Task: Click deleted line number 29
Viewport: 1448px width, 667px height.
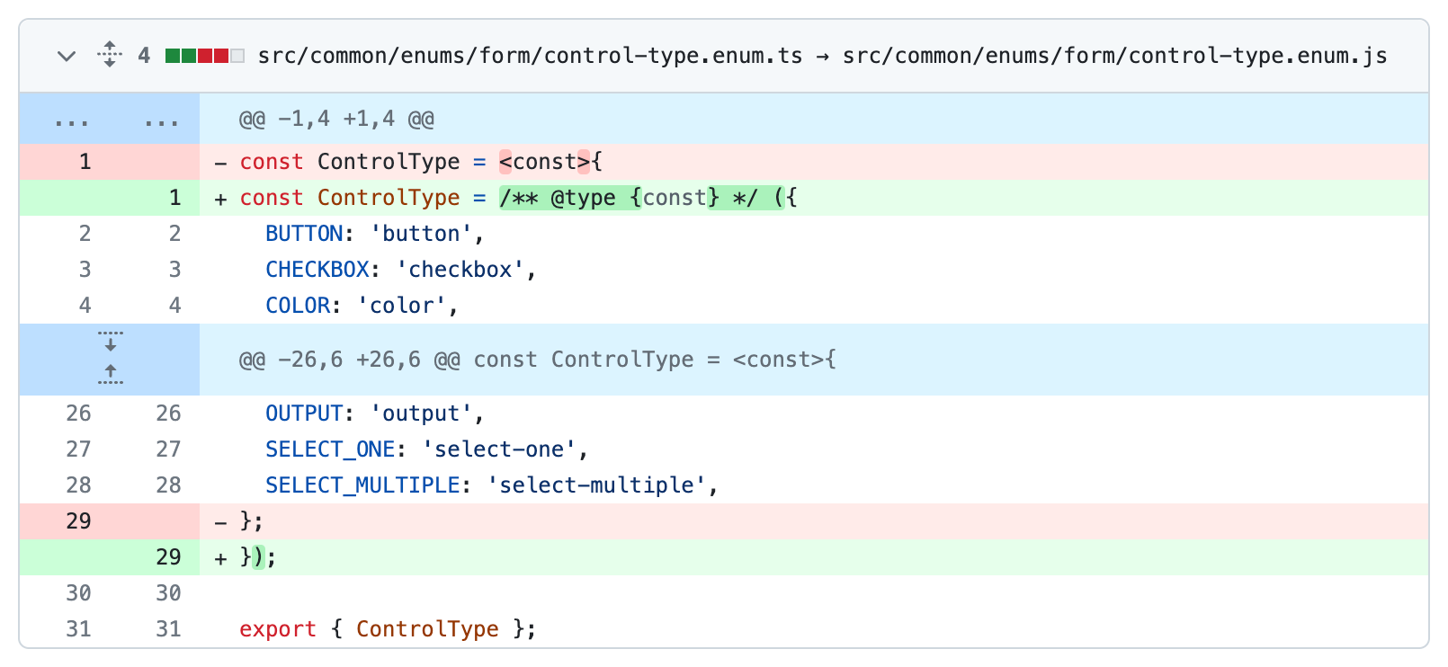Action: click(x=78, y=521)
